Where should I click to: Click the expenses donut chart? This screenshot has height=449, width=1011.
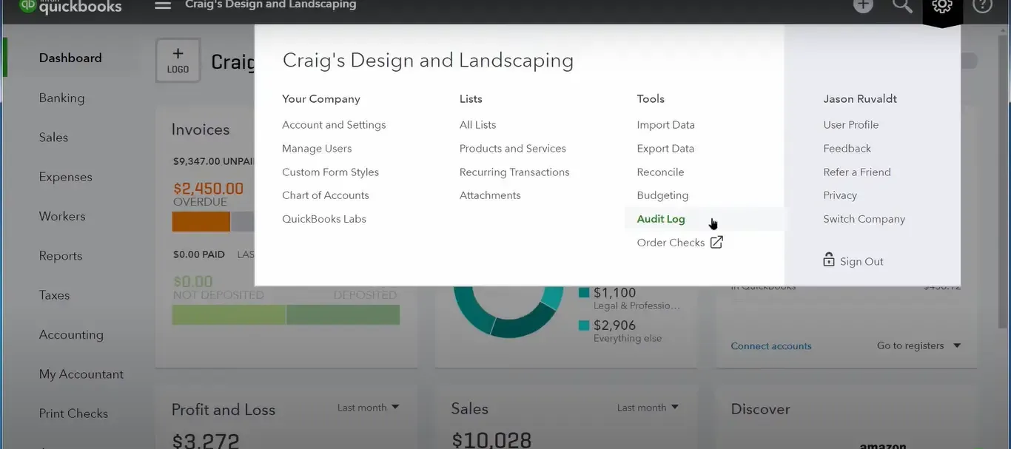pyautogui.click(x=508, y=311)
